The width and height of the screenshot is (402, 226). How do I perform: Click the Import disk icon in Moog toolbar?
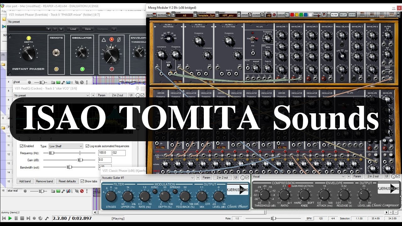click(x=250, y=15)
